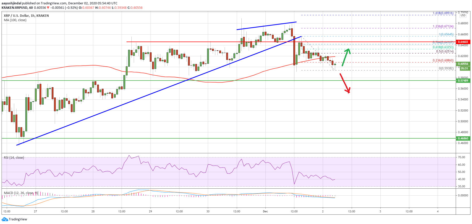
Task: Click the MA (100, close) indicator label
Action: click(x=15, y=20)
